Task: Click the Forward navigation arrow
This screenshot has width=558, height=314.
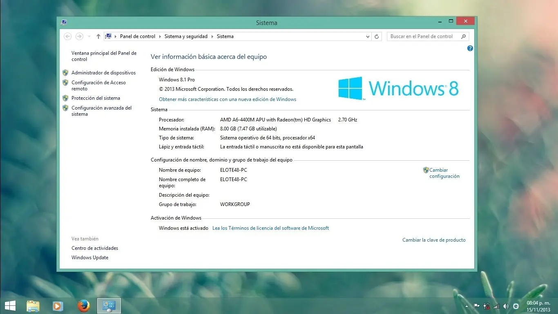Action: point(79,36)
